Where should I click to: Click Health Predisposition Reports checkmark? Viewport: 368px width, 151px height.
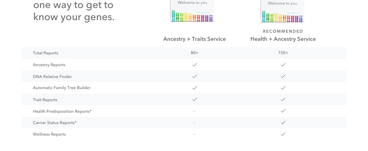(283, 111)
